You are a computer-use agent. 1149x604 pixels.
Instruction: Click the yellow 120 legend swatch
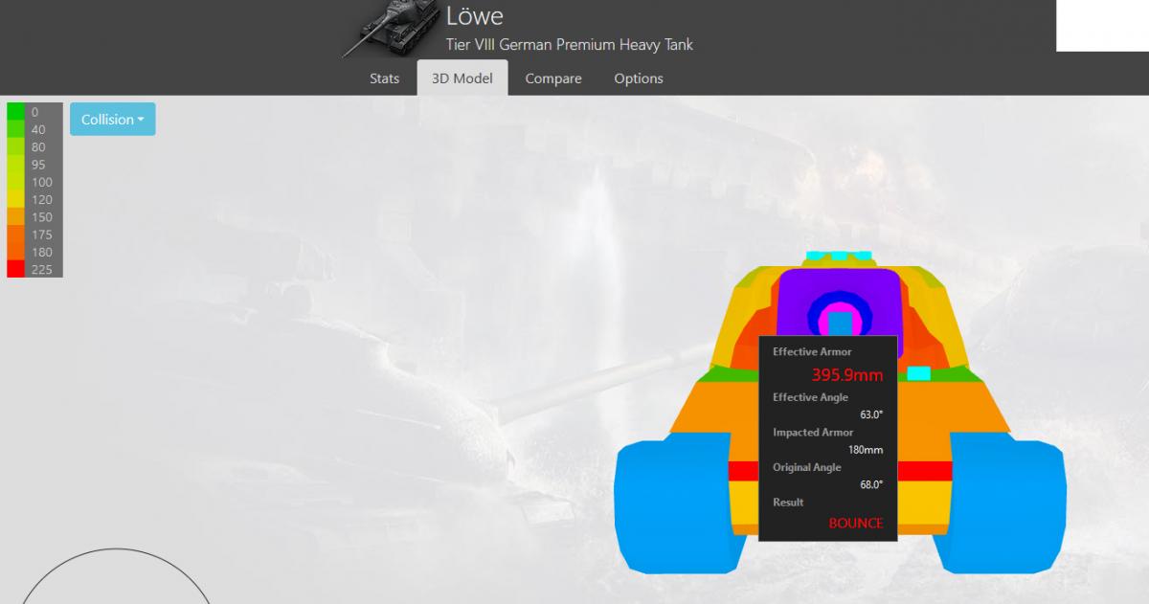pyautogui.click(x=15, y=199)
